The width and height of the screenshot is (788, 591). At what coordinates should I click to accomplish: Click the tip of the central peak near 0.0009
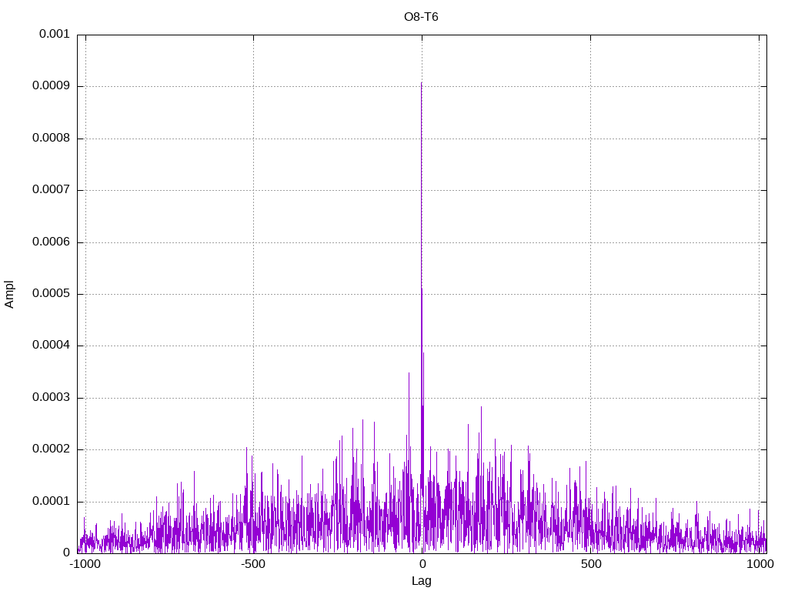(421, 83)
